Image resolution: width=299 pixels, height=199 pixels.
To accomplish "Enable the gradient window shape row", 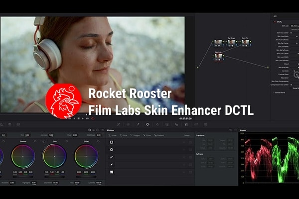I will [x=112, y=172].
